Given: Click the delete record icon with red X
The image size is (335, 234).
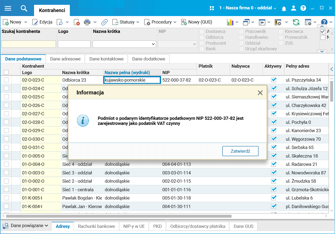Looking at the screenshot, I should 77,22.
